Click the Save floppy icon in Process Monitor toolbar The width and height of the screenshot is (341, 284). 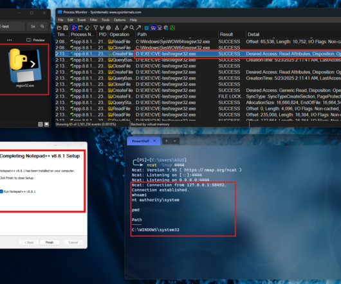click(66, 28)
